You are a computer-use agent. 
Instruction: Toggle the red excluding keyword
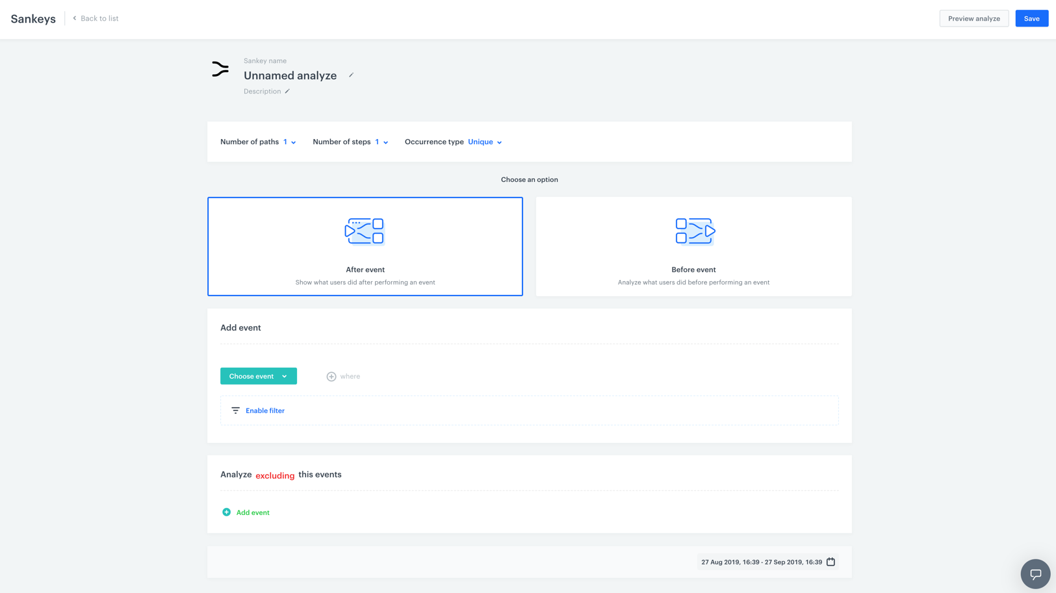(x=275, y=475)
